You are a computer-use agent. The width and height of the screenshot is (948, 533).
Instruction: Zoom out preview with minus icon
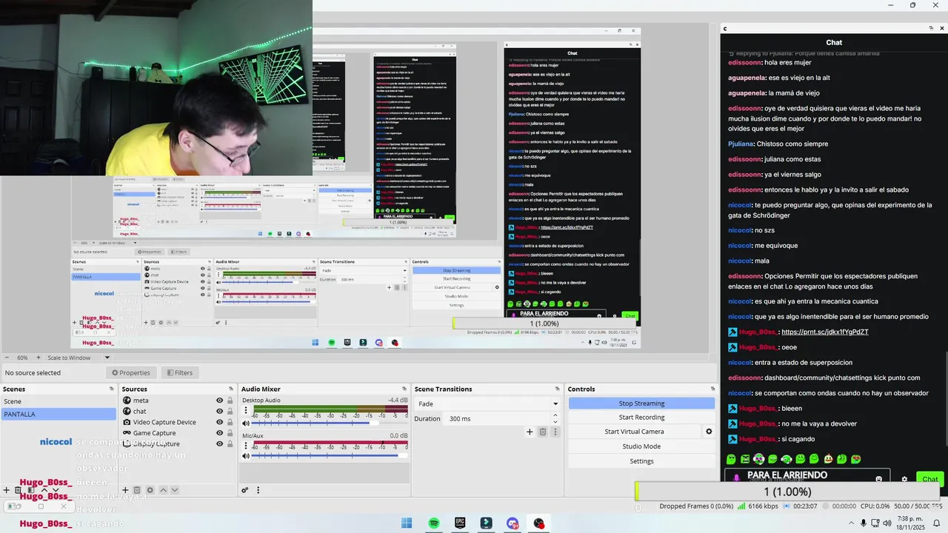coord(7,358)
